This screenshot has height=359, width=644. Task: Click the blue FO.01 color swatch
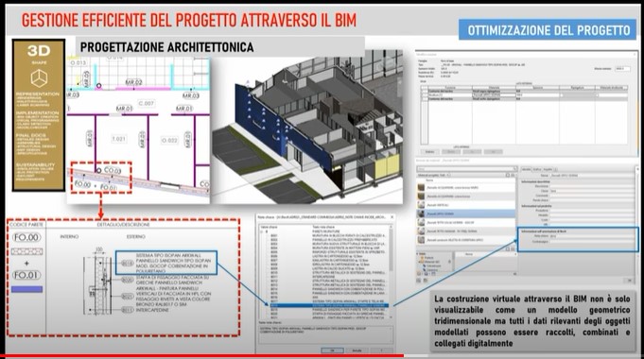(x=26, y=289)
